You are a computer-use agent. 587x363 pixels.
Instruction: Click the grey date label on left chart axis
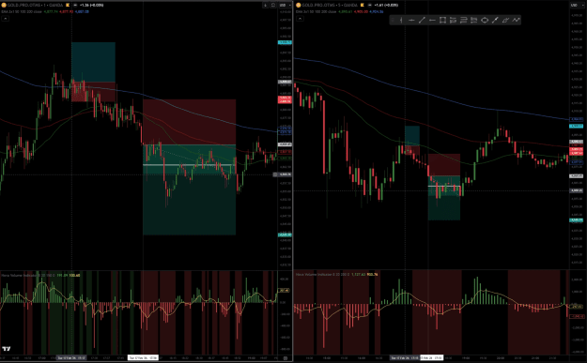pyautogui.click(x=71, y=357)
